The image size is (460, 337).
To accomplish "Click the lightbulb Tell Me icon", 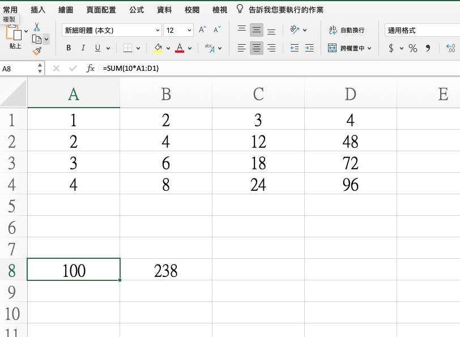I will coord(240,9).
